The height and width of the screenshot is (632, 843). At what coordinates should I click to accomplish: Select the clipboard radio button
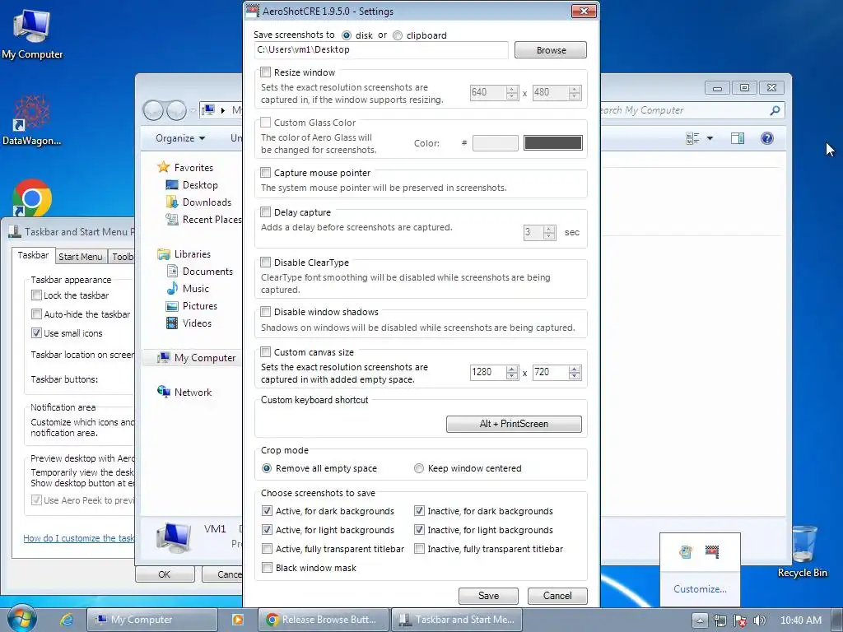point(398,35)
